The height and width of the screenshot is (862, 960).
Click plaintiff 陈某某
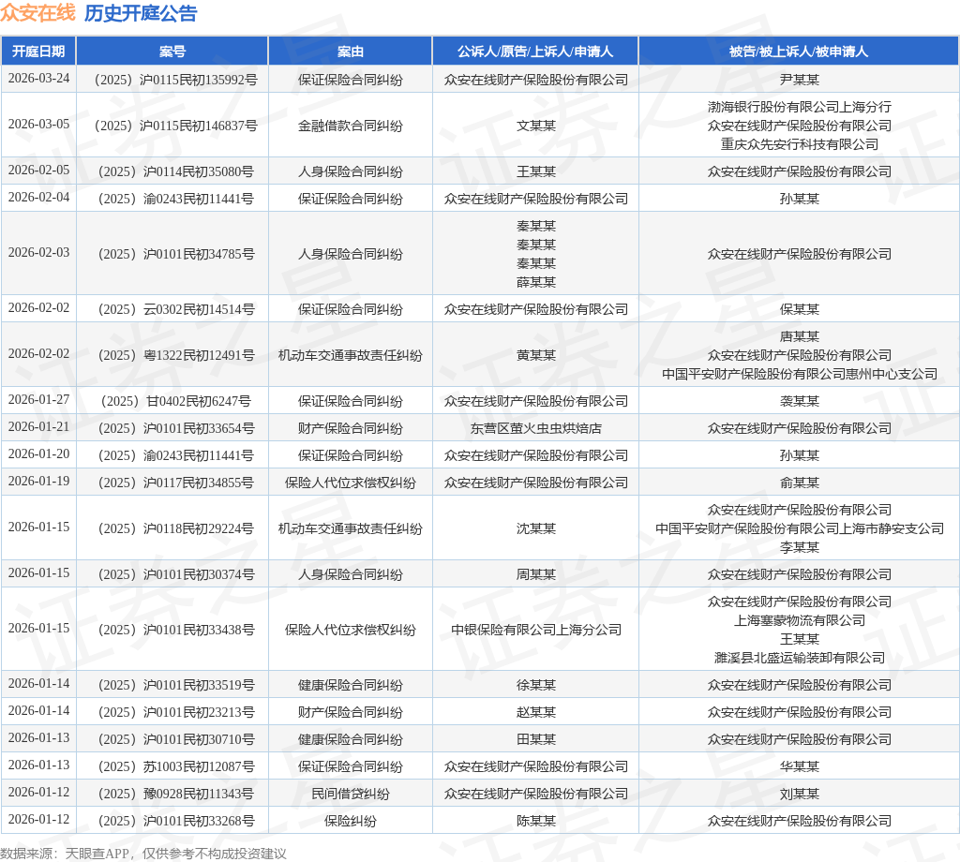pyautogui.click(x=535, y=821)
